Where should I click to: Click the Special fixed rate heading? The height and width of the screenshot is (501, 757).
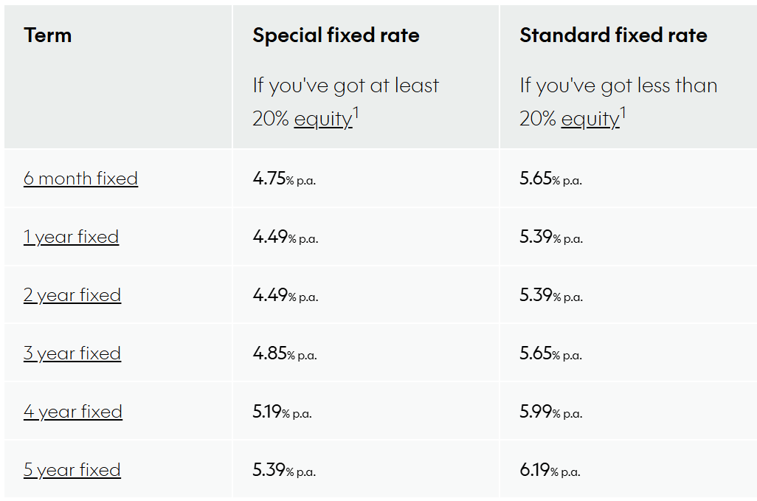click(x=336, y=35)
